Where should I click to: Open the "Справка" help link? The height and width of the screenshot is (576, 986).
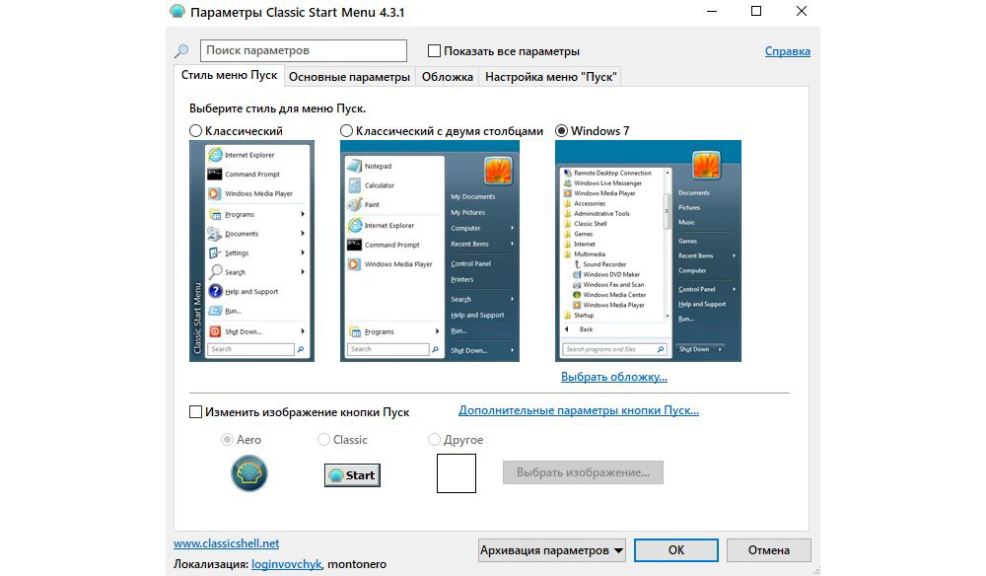tap(787, 51)
